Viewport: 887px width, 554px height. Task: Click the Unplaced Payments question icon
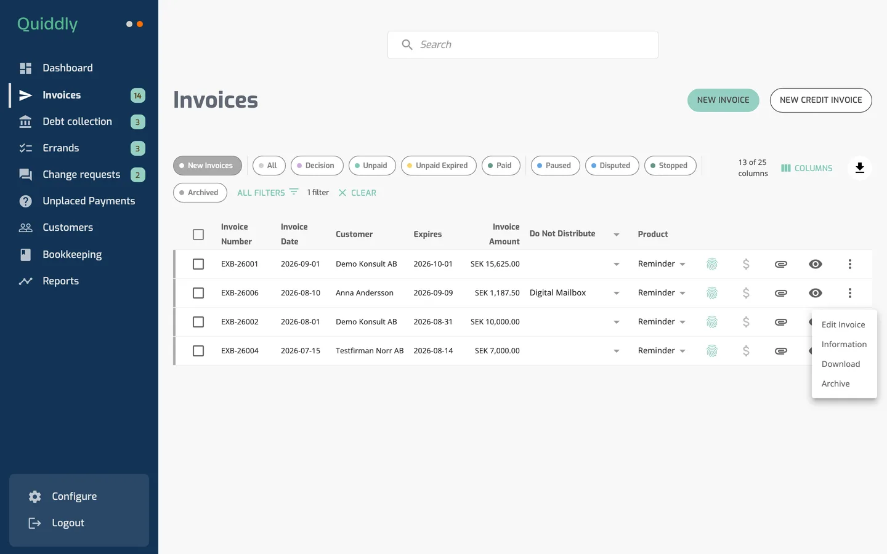[x=25, y=201]
